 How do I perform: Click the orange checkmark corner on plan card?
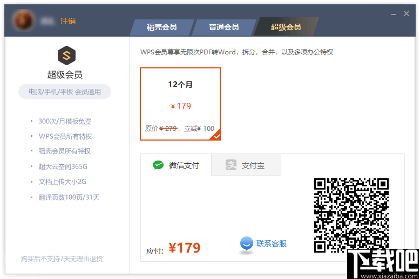(x=216, y=136)
